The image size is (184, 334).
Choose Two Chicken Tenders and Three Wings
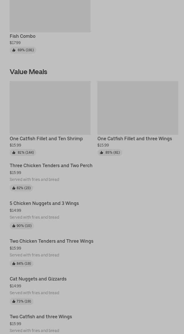(x=51, y=241)
